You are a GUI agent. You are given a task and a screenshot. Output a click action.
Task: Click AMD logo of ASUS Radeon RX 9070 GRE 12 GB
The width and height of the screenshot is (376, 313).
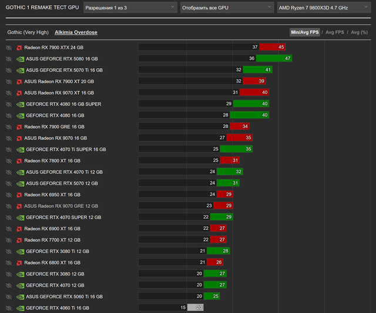coord(19,206)
